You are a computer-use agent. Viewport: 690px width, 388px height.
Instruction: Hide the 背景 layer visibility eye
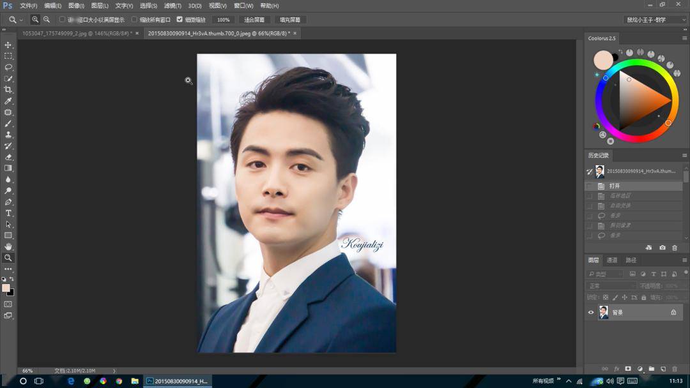pos(591,313)
